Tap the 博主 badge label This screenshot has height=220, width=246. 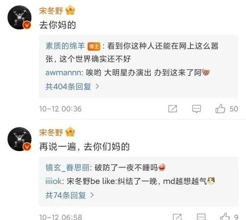(x=94, y=47)
